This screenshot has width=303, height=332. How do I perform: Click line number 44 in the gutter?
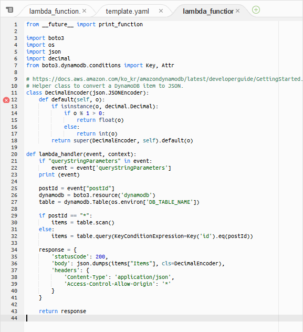click(14, 318)
